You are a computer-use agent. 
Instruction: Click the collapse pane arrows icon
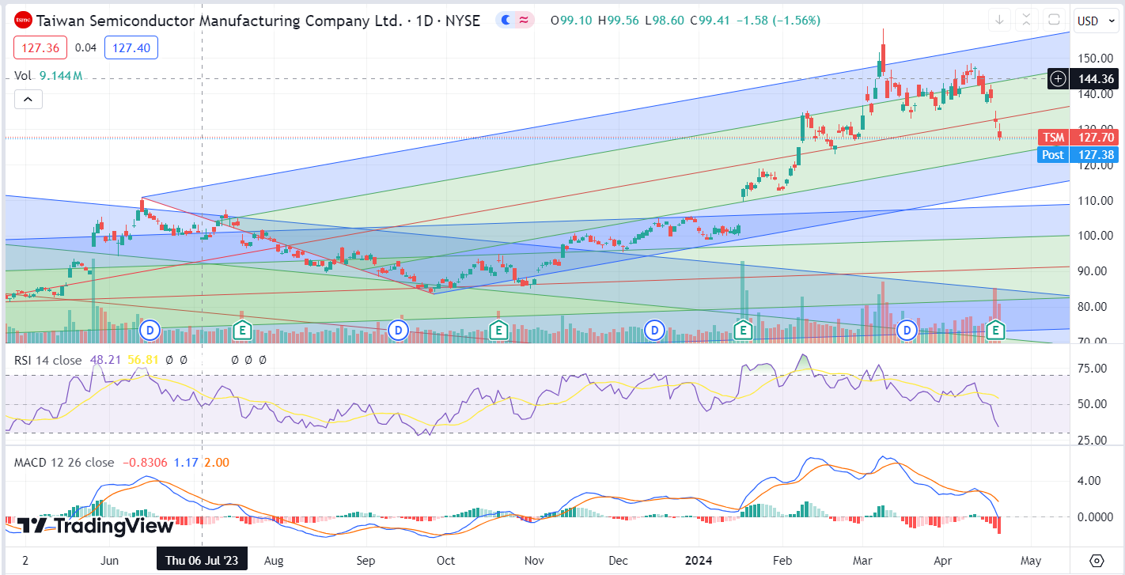1026,20
